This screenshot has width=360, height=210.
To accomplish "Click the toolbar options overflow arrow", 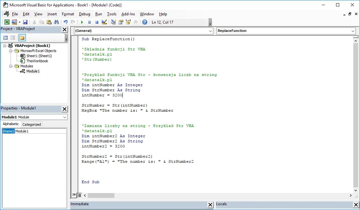I will (210, 23).
